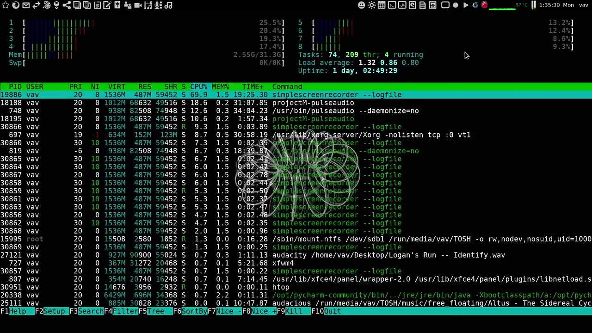Viewport: 592px width, 333px height.
Task: Click F9 Kill in htop footer
Action: (294, 311)
